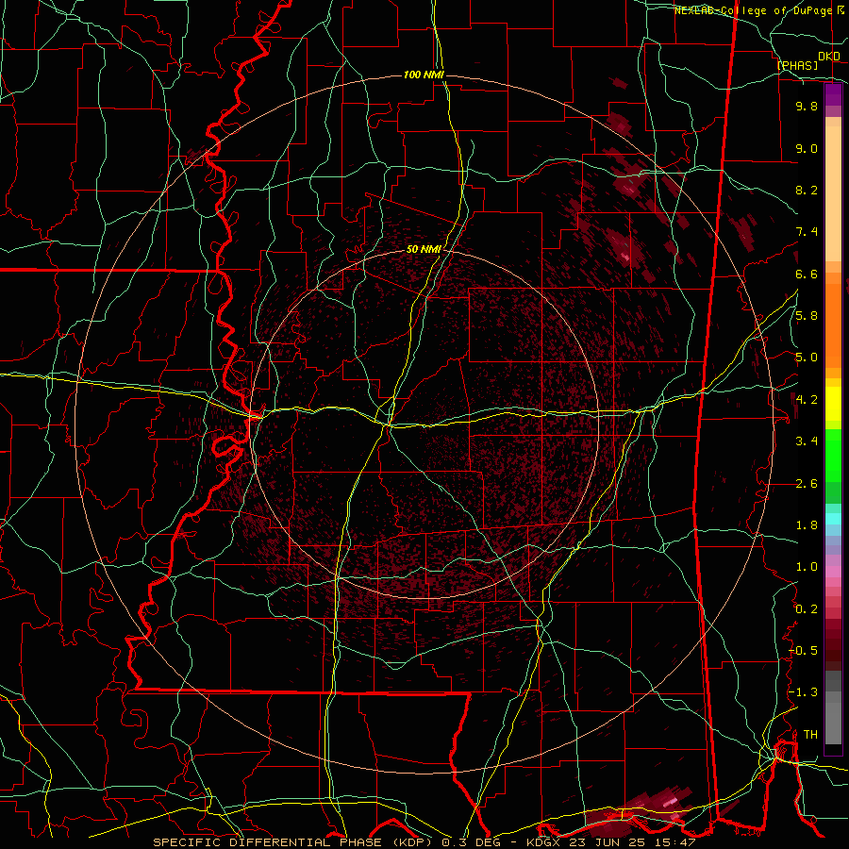Select the [PHAS] legend heading
849x849 pixels.
(x=797, y=66)
